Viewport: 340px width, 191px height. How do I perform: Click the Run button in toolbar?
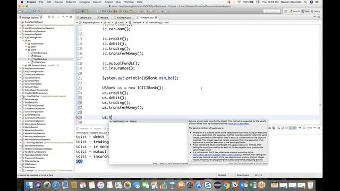click(109, 11)
